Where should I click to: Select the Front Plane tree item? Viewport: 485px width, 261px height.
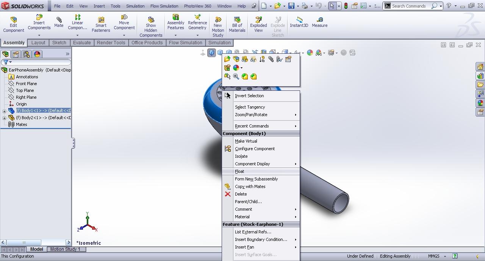click(26, 84)
